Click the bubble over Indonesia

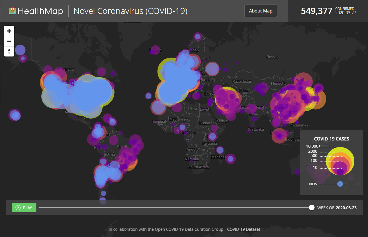click(x=279, y=136)
